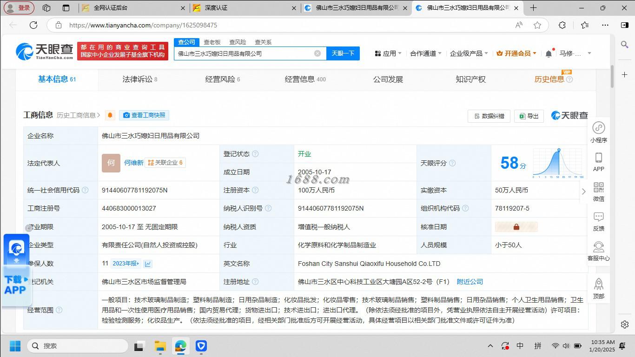Open the Windows Start menu
The height and width of the screenshot is (357, 635).
coord(15,346)
